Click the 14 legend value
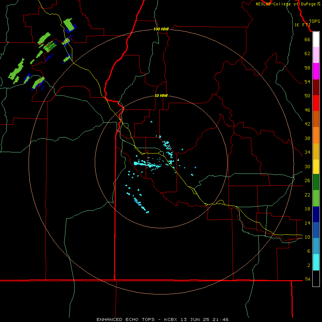 (x=307, y=223)
